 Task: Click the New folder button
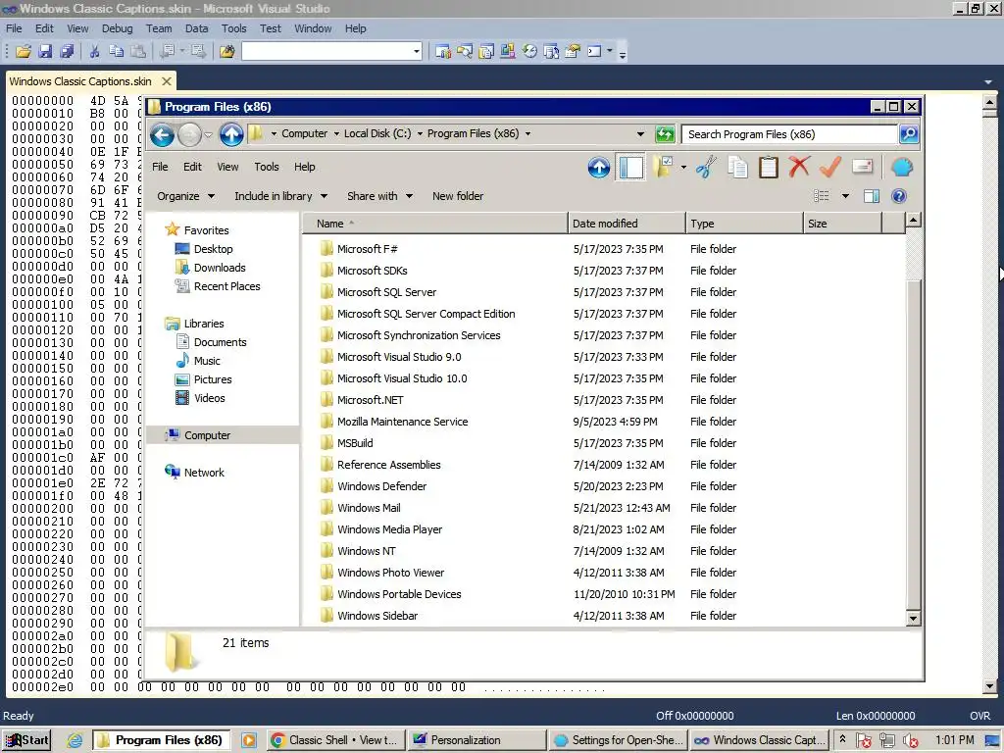[x=458, y=196]
